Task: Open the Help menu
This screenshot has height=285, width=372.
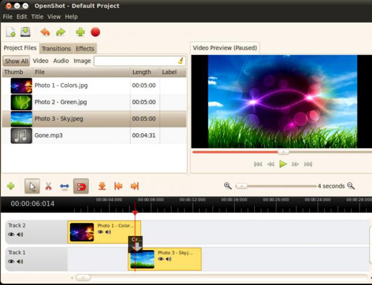Action: pyautogui.click(x=71, y=17)
